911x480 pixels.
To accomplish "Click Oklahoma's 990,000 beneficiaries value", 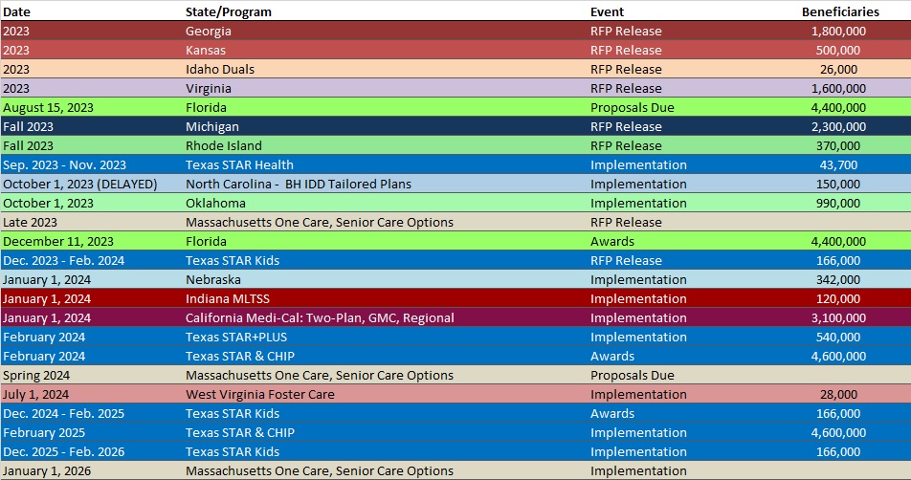I will point(838,203).
